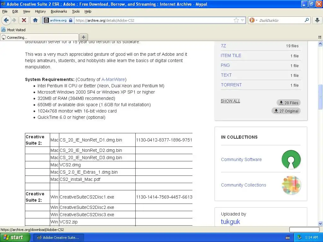Click CreativeSuiteCS2Disc3.exe table cell
This screenshot has height=242, width=323.
(97, 215)
